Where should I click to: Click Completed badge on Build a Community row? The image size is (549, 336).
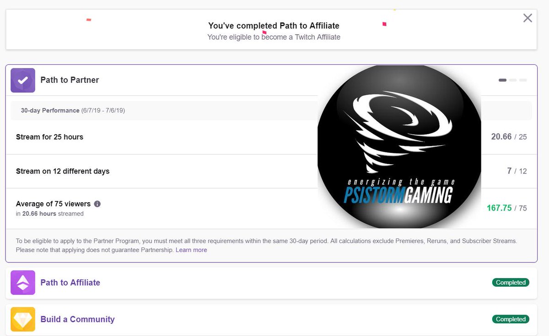[x=511, y=319]
